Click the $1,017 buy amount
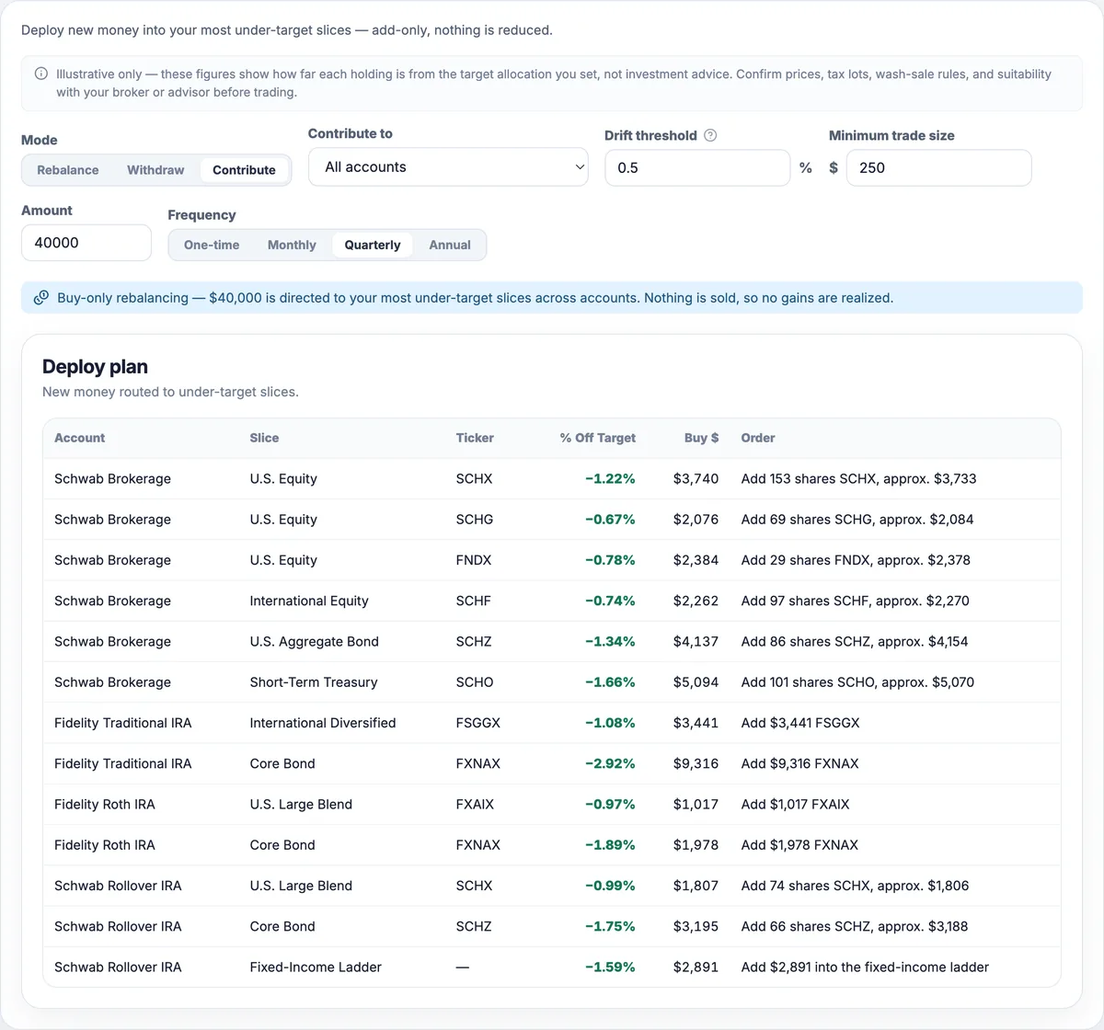The image size is (1104, 1030). click(696, 805)
